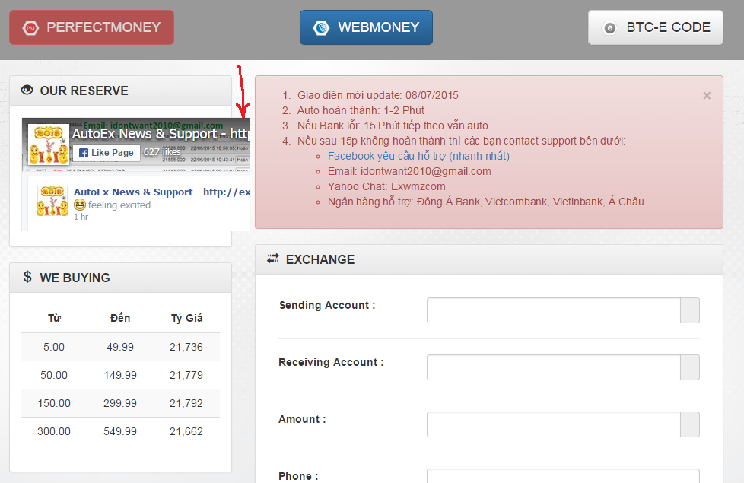This screenshot has height=483, width=744.
Task: Open the AutoEx News & Support header title
Action: coord(161,134)
